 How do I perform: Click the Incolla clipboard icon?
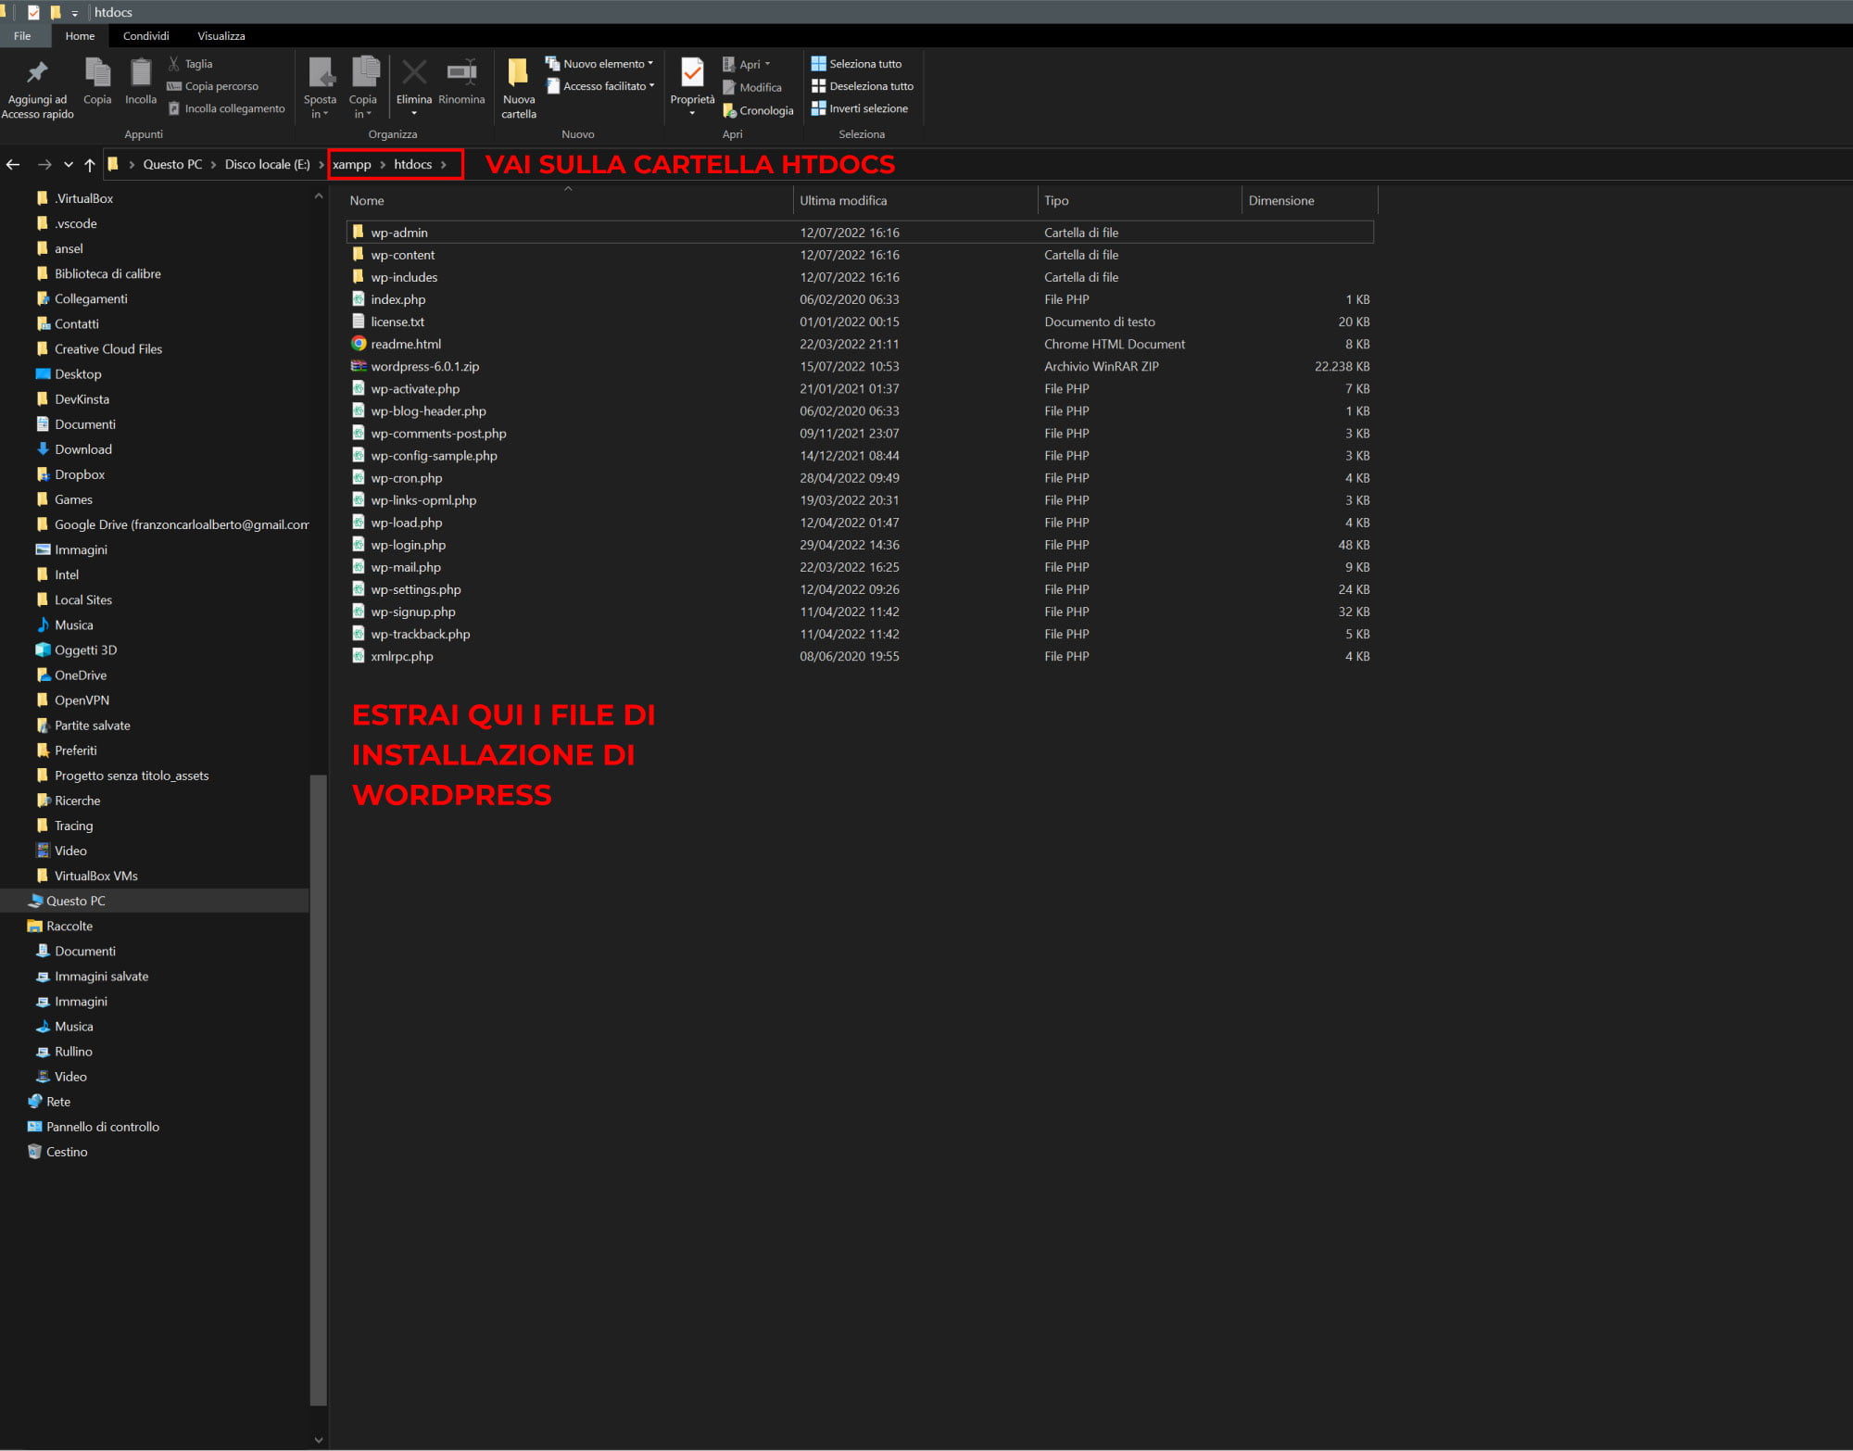click(141, 73)
